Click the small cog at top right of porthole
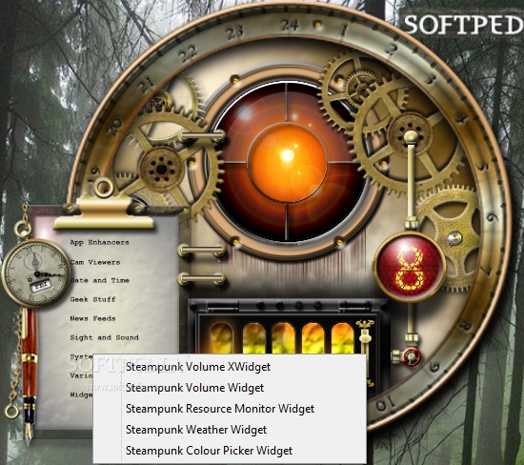Image resolution: width=524 pixels, height=465 pixels. point(362,88)
